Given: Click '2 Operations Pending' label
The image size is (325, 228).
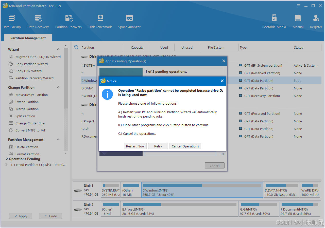Looking at the screenshot, I should (23, 159).
